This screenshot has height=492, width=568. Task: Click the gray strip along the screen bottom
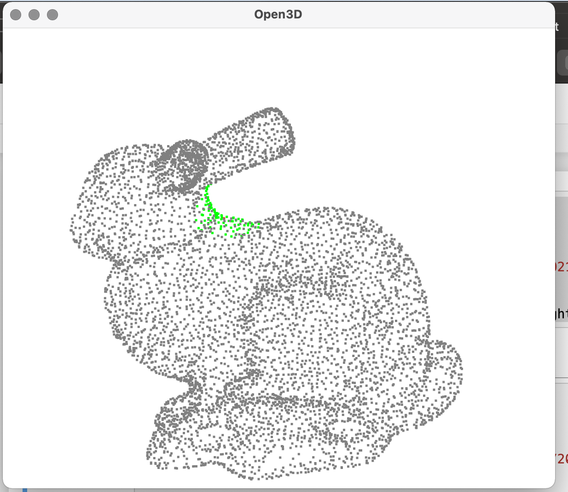pos(276,490)
